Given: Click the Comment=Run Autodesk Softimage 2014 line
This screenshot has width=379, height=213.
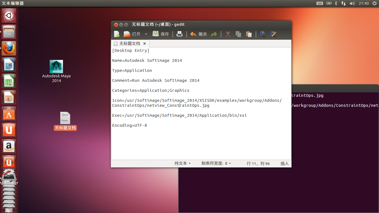Looking at the screenshot, I should (x=156, y=80).
